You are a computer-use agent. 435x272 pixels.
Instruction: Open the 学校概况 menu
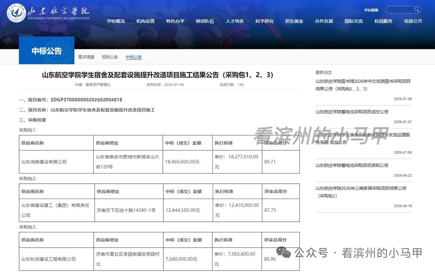click(116, 21)
